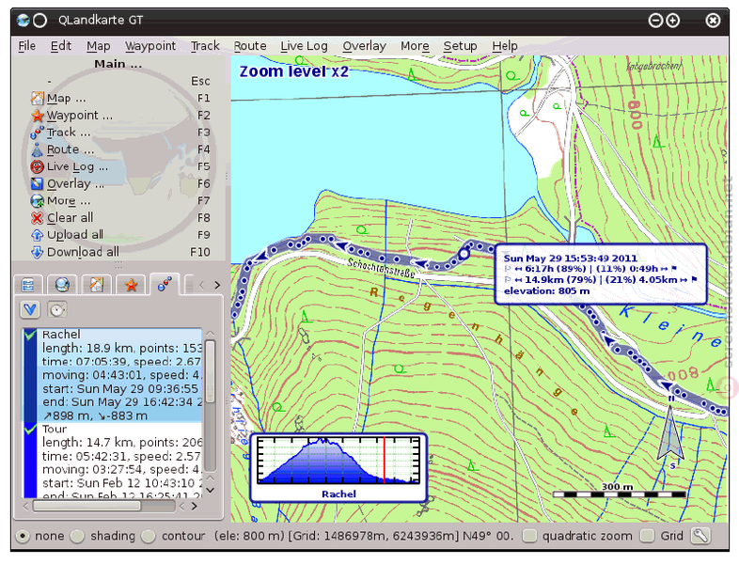The width and height of the screenshot is (739, 564).
Task: Click the round pin icon in title bar
Action: (x=40, y=20)
